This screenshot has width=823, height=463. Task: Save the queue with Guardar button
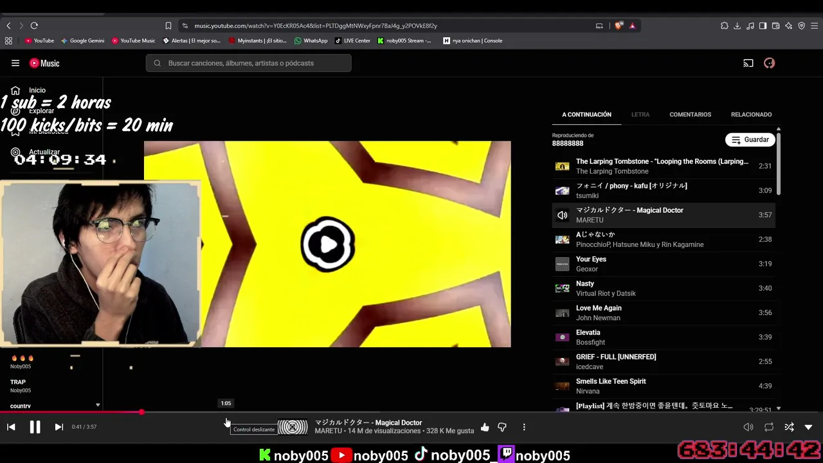coord(750,140)
